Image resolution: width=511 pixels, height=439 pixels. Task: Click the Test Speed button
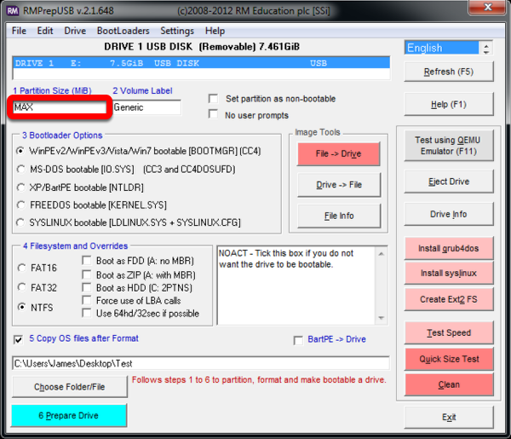tap(449, 332)
